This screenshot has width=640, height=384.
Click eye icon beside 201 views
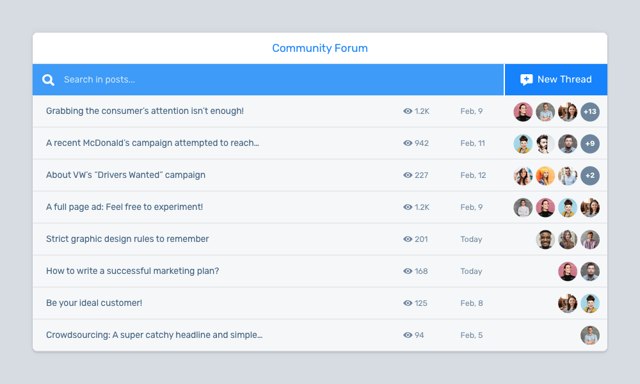(x=408, y=239)
